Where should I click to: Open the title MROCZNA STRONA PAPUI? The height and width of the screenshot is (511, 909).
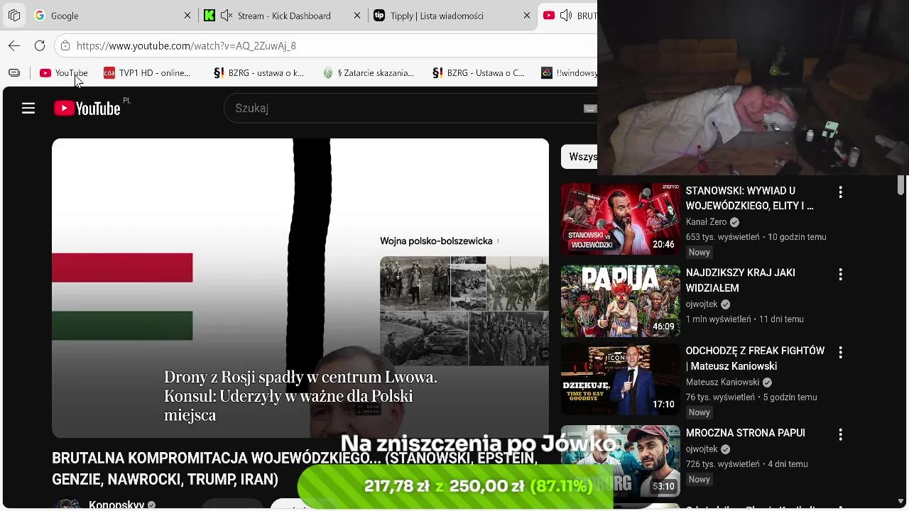746,433
